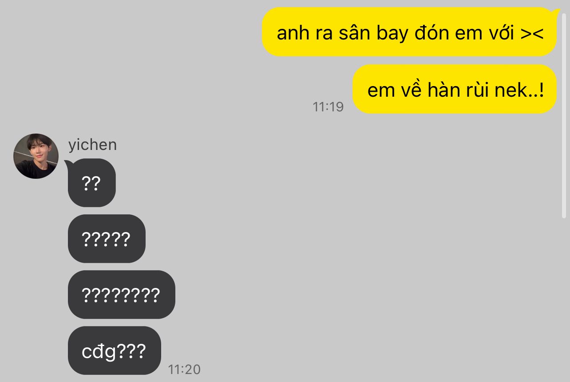The image size is (570, 382).
Task: Click the "><" emoticon in the yellow message
Action: coord(532,34)
